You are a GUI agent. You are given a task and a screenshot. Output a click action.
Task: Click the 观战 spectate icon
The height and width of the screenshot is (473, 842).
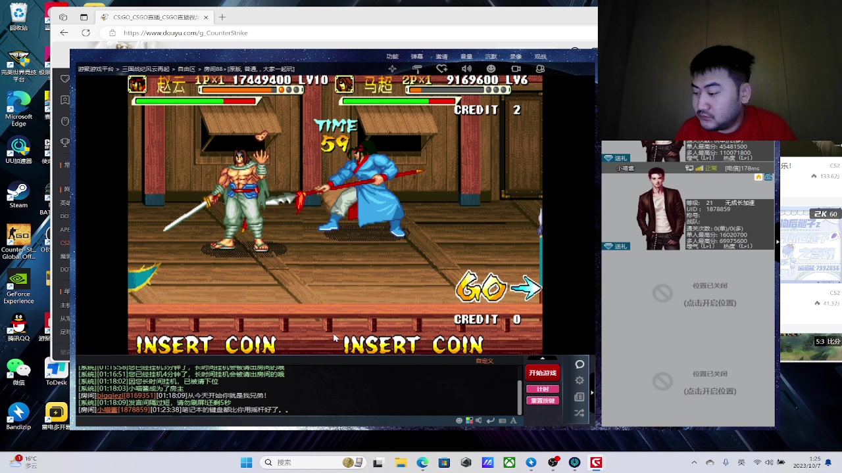(540, 68)
